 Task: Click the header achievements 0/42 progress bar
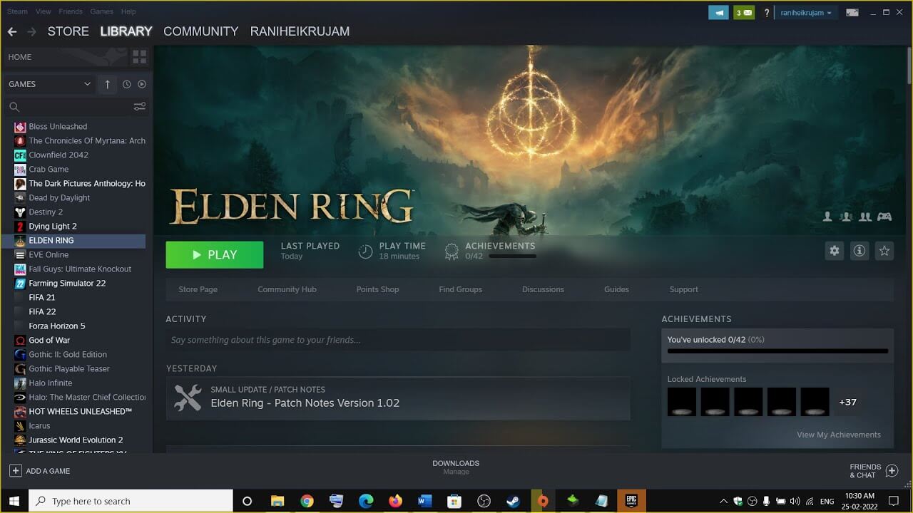pyautogui.click(x=512, y=256)
